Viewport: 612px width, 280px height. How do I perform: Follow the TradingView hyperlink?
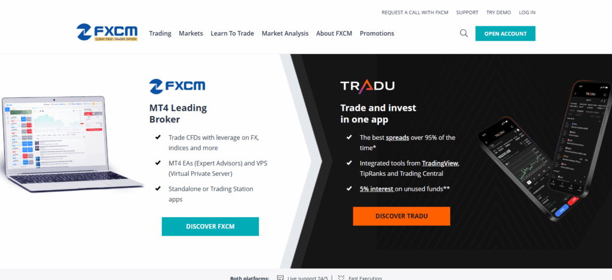pyautogui.click(x=440, y=163)
